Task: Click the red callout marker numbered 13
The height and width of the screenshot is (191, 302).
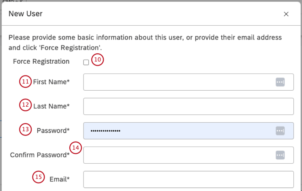Action: [25, 130]
